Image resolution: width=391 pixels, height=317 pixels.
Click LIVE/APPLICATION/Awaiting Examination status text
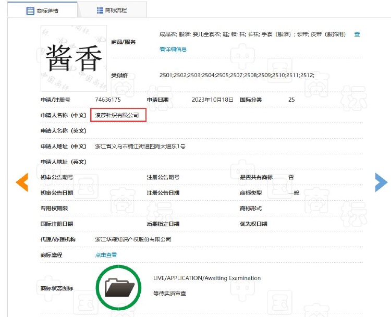[207, 278]
